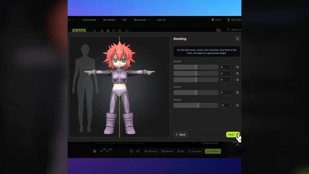Focus the Rotate X value field
Viewport: 309px width, 174px height.
click(x=227, y=67)
